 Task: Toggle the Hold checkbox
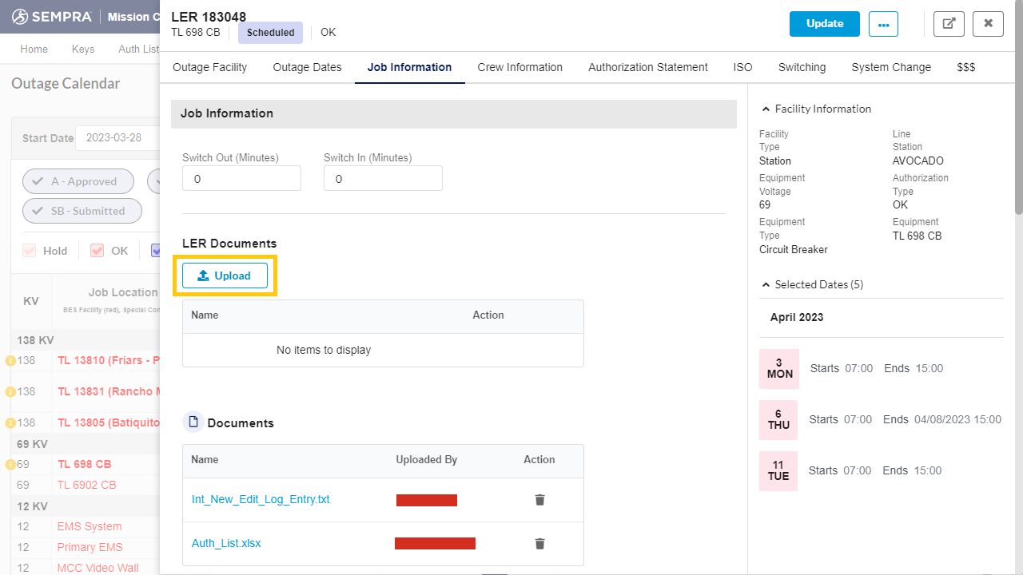30,251
